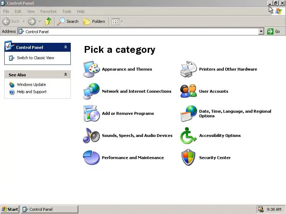286x214 pixels.
Task: Click the Up folder toolbar icon
Action: pos(48,21)
